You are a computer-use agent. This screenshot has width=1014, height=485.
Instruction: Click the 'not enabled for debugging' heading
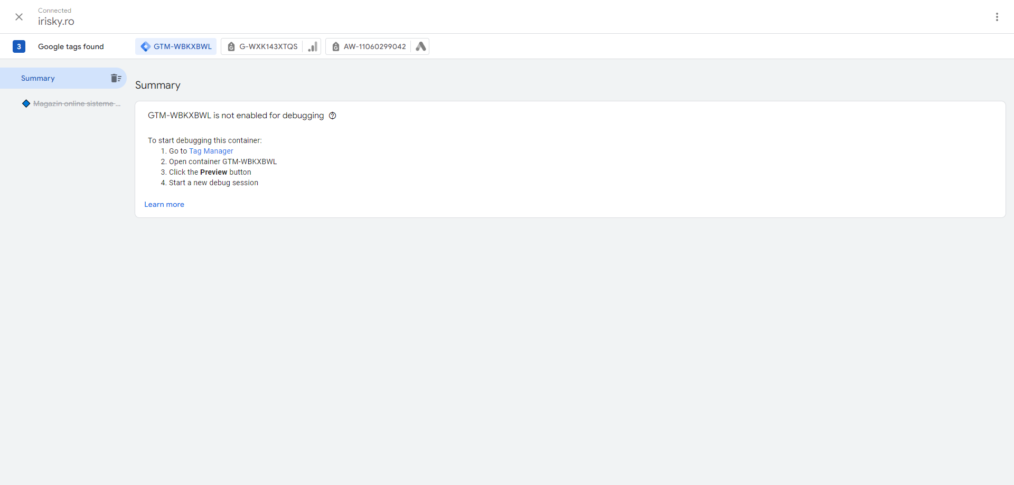(236, 116)
